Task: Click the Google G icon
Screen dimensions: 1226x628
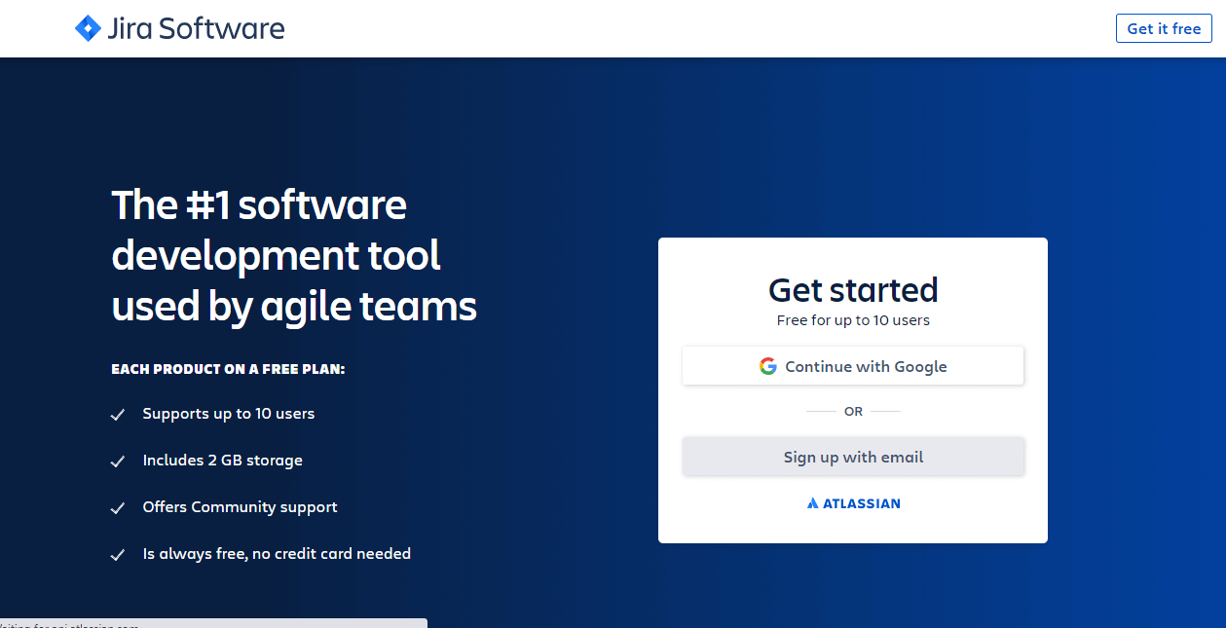Action: (768, 365)
